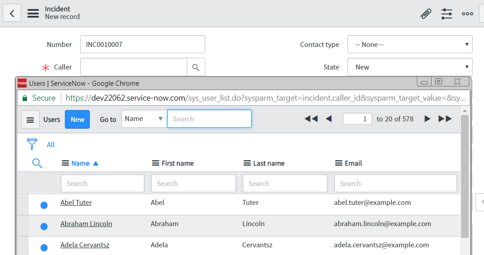Select user Adela Cervantsz

point(85,245)
